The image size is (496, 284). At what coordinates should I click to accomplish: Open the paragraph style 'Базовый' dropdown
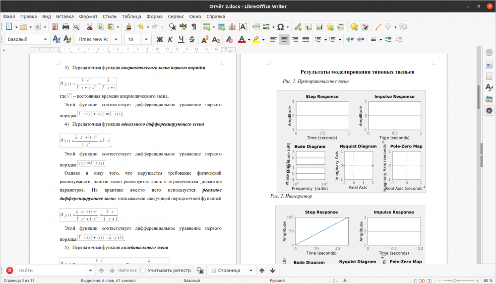coord(45,39)
